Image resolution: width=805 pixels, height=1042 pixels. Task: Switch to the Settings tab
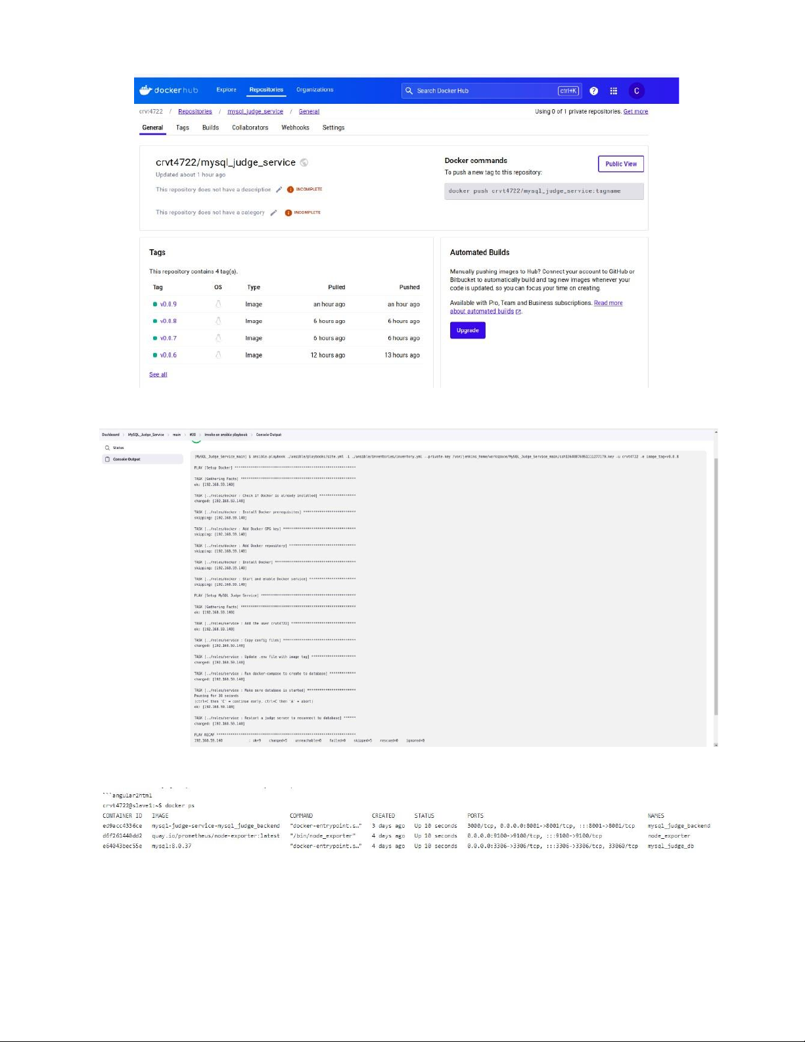[x=333, y=128]
